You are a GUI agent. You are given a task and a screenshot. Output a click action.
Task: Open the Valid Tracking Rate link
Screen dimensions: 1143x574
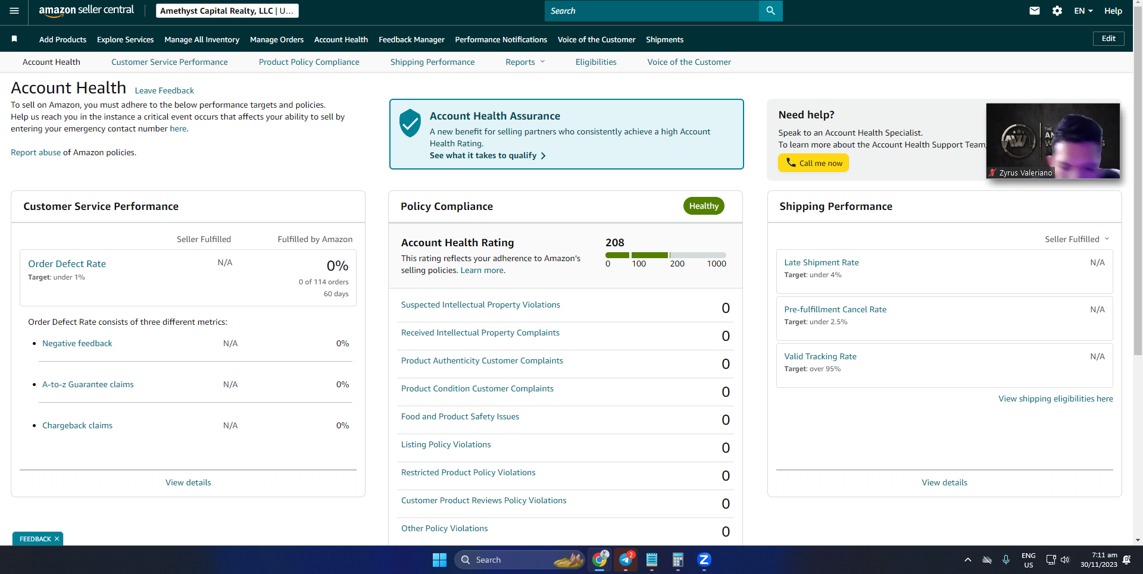coord(820,356)
